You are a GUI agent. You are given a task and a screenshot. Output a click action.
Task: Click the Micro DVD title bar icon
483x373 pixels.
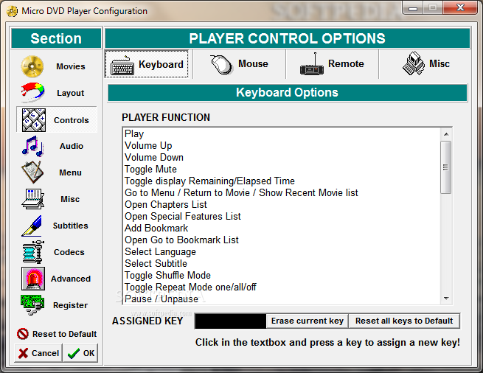pos(12,11)
